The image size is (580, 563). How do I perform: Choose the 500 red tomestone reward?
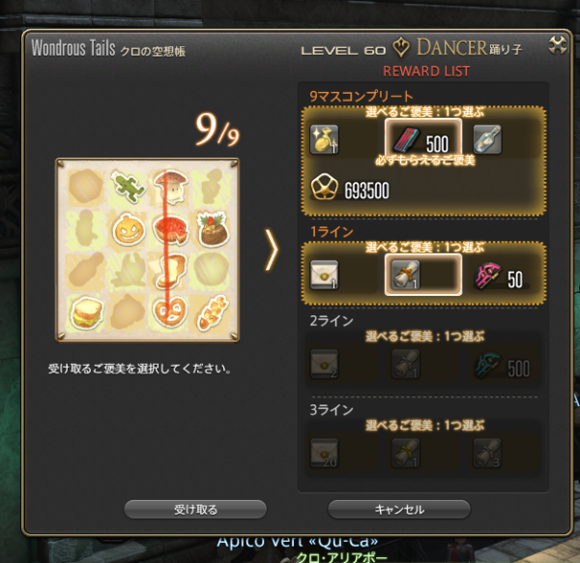point(423,138)
